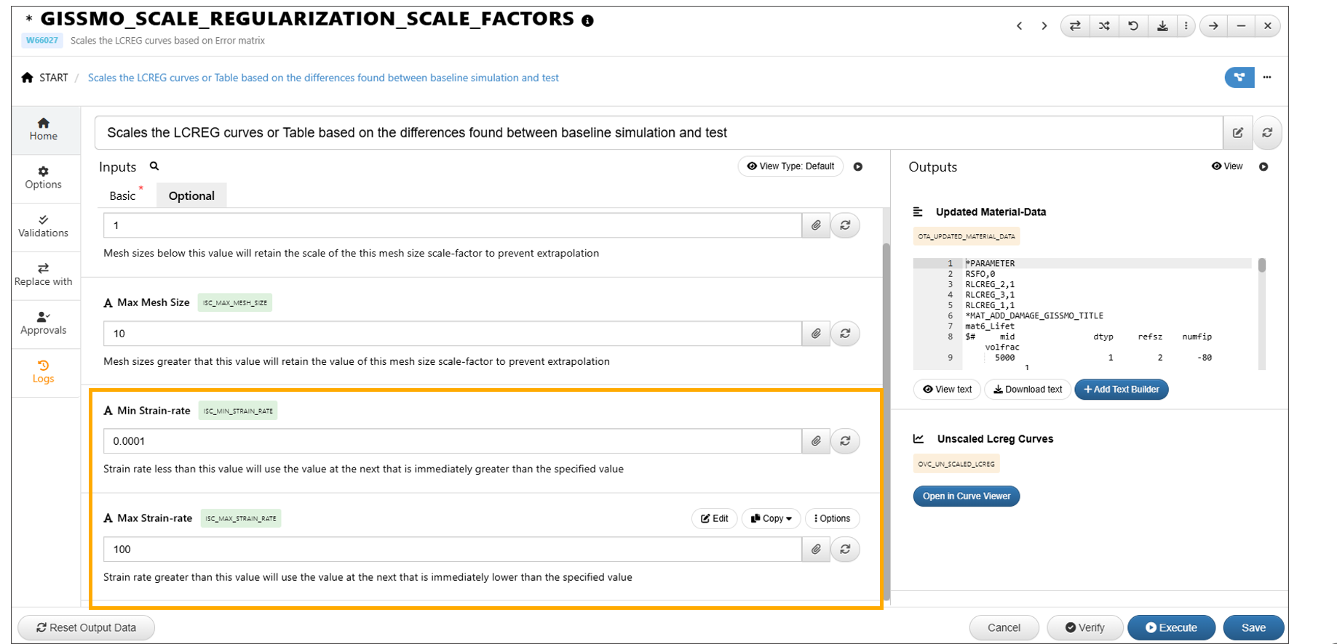This screenshot has height=644, width=1337.
Task: Click refresh icon next to Min Strain-rate field
Action: tap(845, 441)
